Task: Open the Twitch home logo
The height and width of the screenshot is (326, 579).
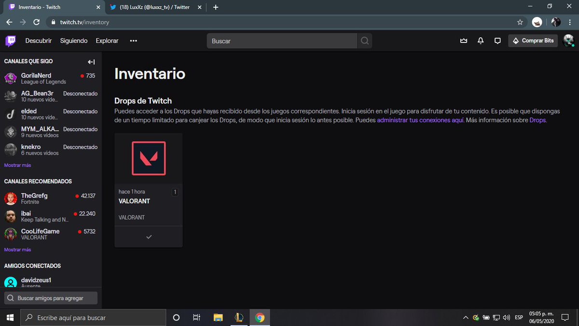Action: click(x=11, y=41)
